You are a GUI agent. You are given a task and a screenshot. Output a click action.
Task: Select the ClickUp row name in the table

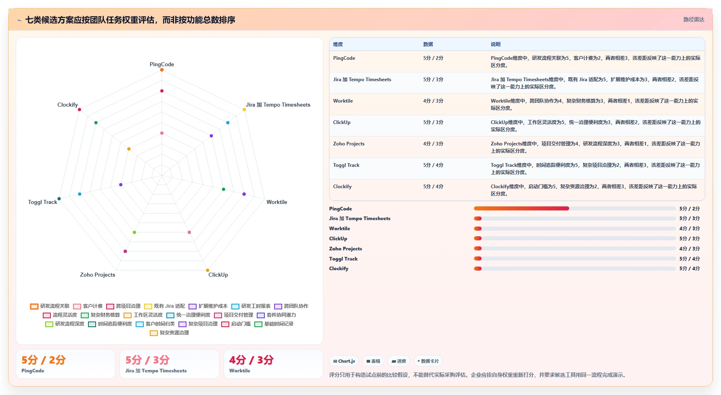pyautogui.click(x=342, y=122)
